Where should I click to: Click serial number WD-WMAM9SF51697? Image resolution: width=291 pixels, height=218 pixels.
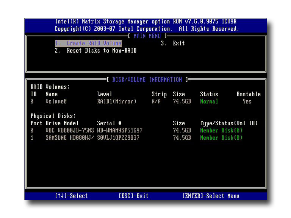pyautogui.click(x=120, y=130)
